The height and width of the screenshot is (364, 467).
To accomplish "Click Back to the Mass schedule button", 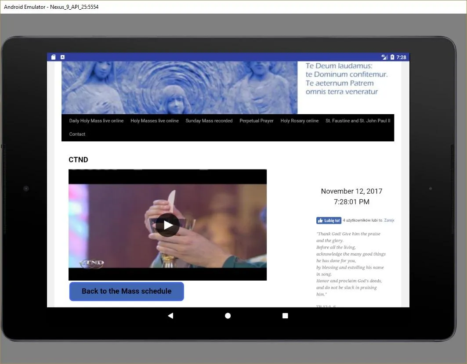I will tap(127, 292).
